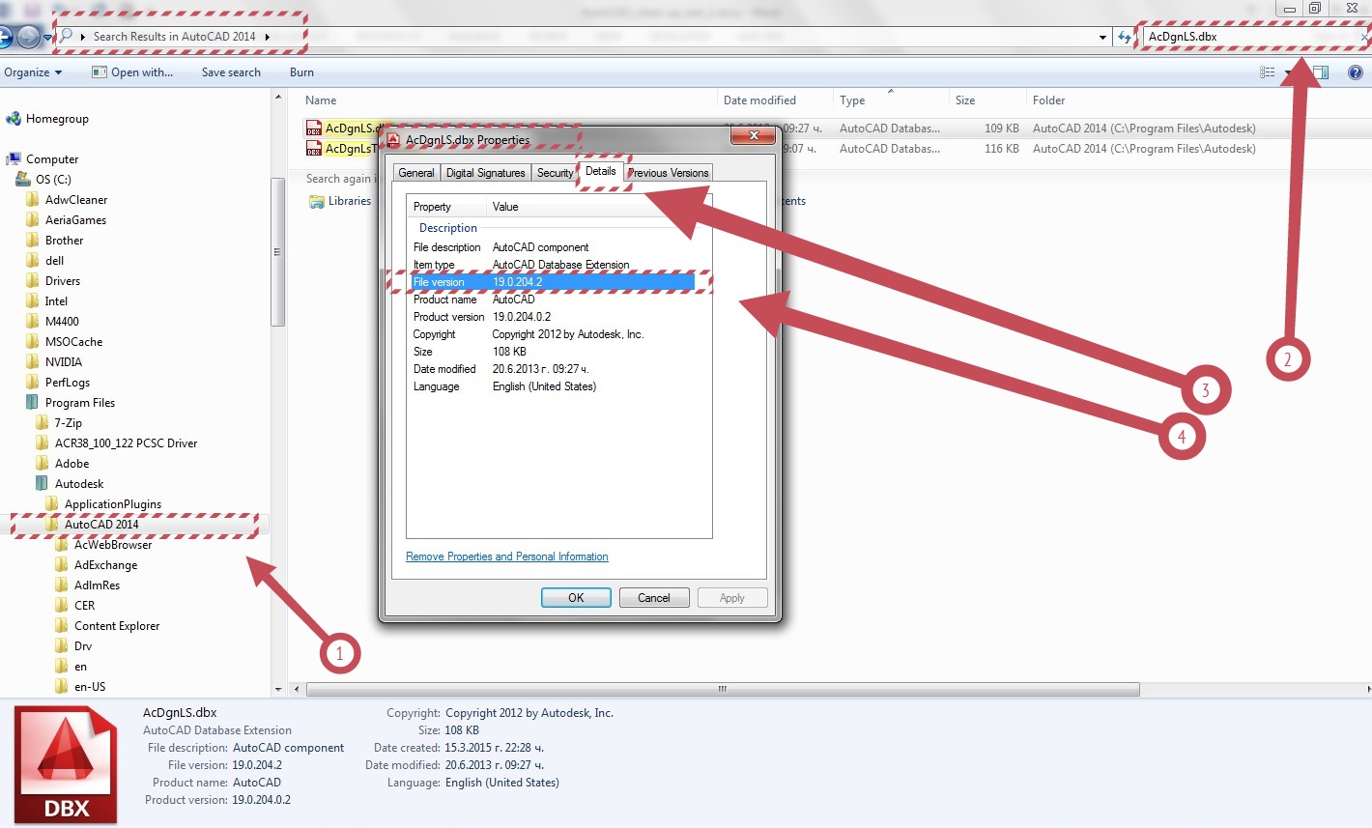Select the Program Files folder
The image size is (1372, 828).
(x=71, y=403)
